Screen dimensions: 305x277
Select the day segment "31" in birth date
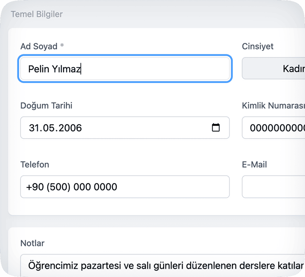click(34, 128)
